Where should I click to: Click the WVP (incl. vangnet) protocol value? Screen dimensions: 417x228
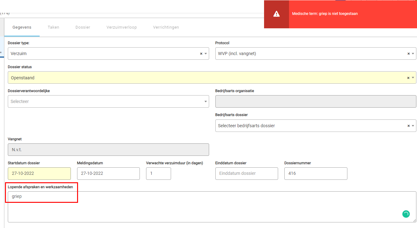click(x=237, y=54)
